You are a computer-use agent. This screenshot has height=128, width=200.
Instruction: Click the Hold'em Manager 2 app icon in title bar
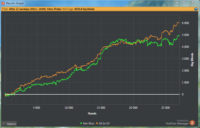(x=3, y=3)
